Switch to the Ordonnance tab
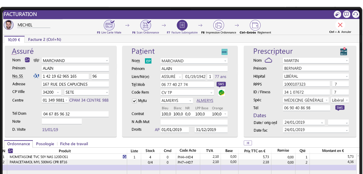Screen dimensions: 363x174 18,144
